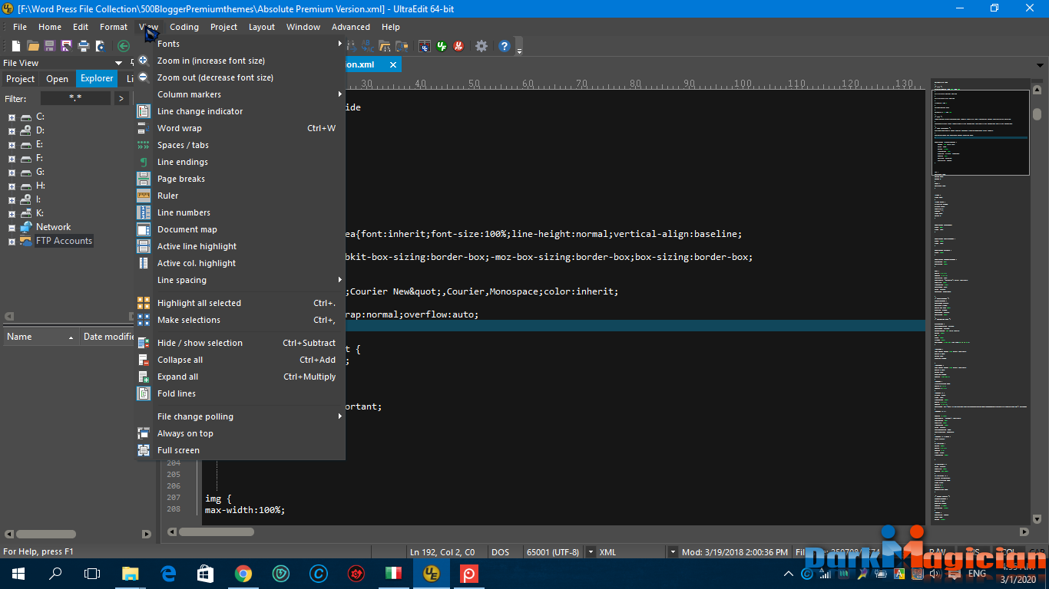Expand the C: drive node
The height and width of the screenshot is (589, 1049).
(12, 117)
